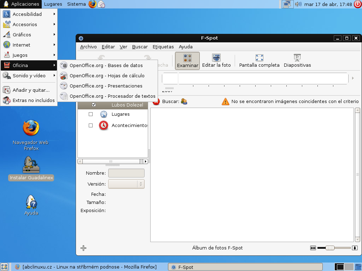Select the Lugares tag globe icon

tap(104, 114)
